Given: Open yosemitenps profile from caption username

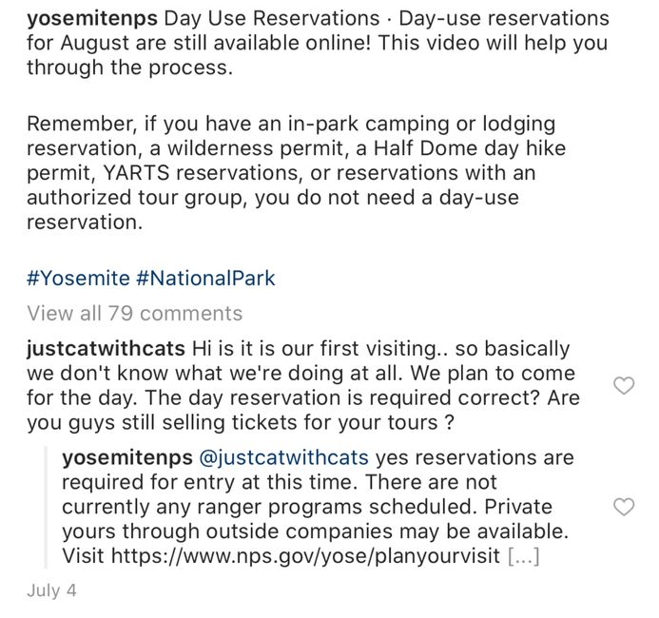Looking at the screenshot, I should pyautogui.click(x=91, y=18).
